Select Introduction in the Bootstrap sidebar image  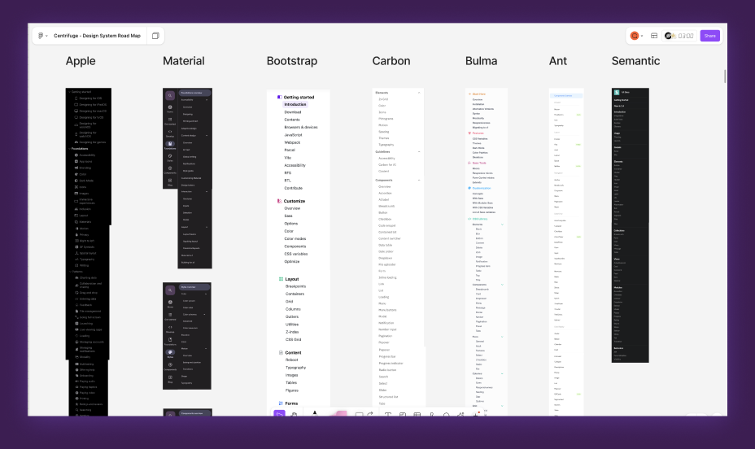[295, 104]
